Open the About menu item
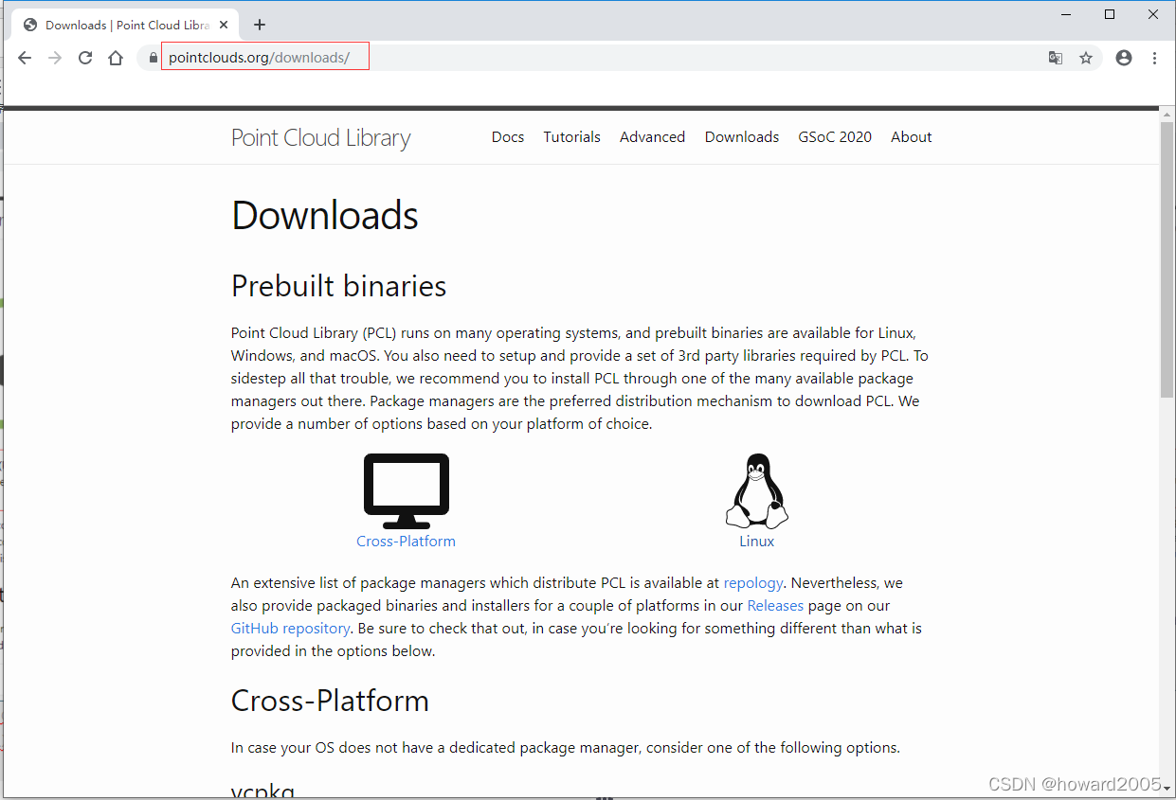The image size is (1176, 800). click(x=912, y=137)
